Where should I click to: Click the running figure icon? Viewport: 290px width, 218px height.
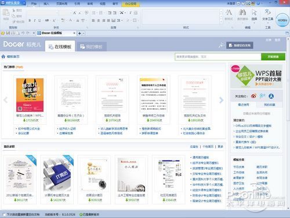click(221, 45)
